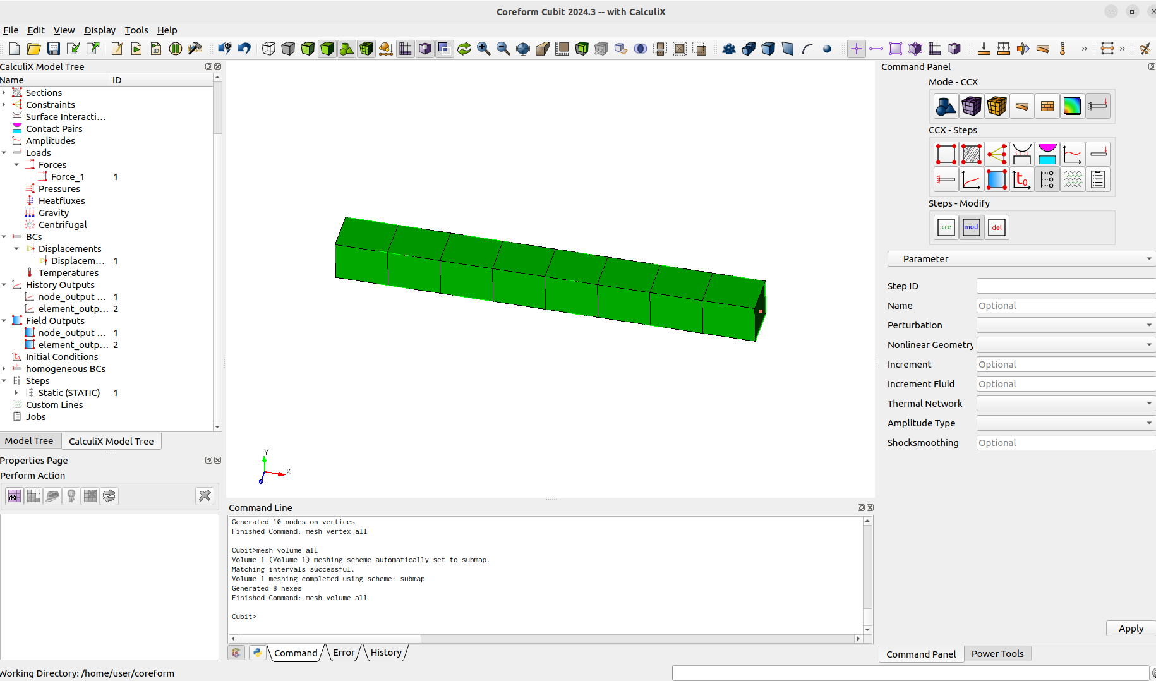Click the Undo arrow in the toolbar
This screenshot has height=681, width=1156.
tap(244, 48)
